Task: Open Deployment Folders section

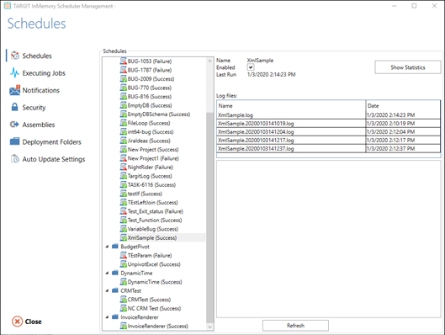Action: point(45,141)
